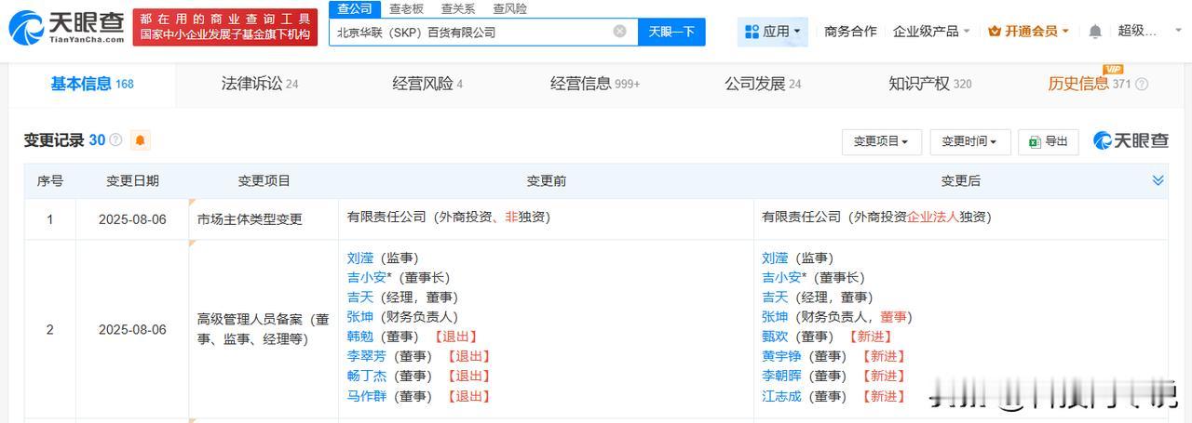Select the 知识产权 320 tab
This screenshot has width=1192, height=423.
click(930, 84)
